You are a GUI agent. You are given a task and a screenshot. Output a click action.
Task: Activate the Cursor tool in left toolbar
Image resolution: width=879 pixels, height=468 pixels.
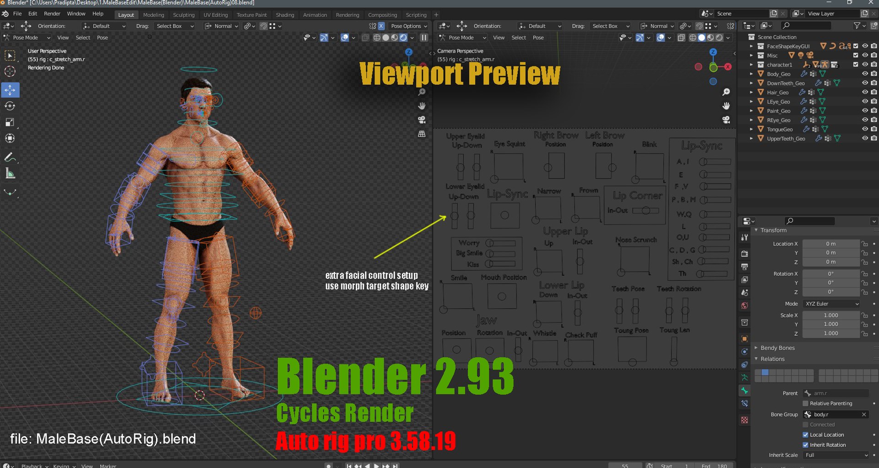[x=10, y=71]
